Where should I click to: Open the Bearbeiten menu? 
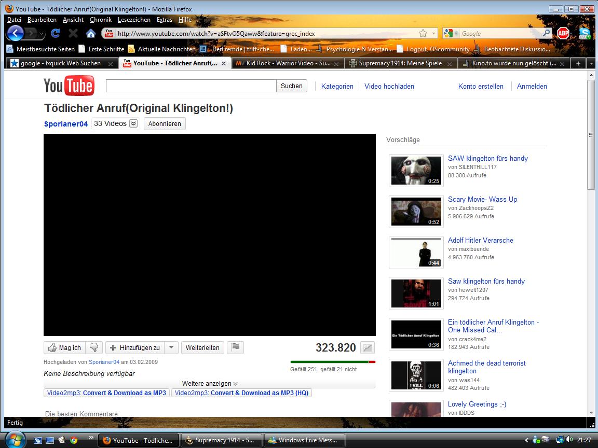click(42, 19)
